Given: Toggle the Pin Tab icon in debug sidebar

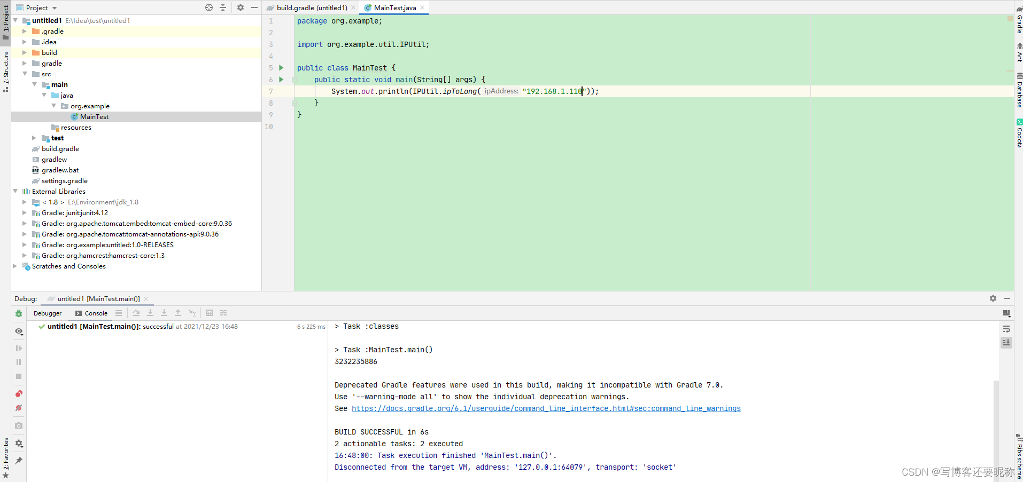Looking at the screenshot, I should point(19,460).
